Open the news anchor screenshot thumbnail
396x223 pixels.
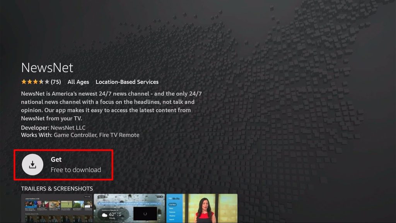pyautogui.click(x=202, y=208)
